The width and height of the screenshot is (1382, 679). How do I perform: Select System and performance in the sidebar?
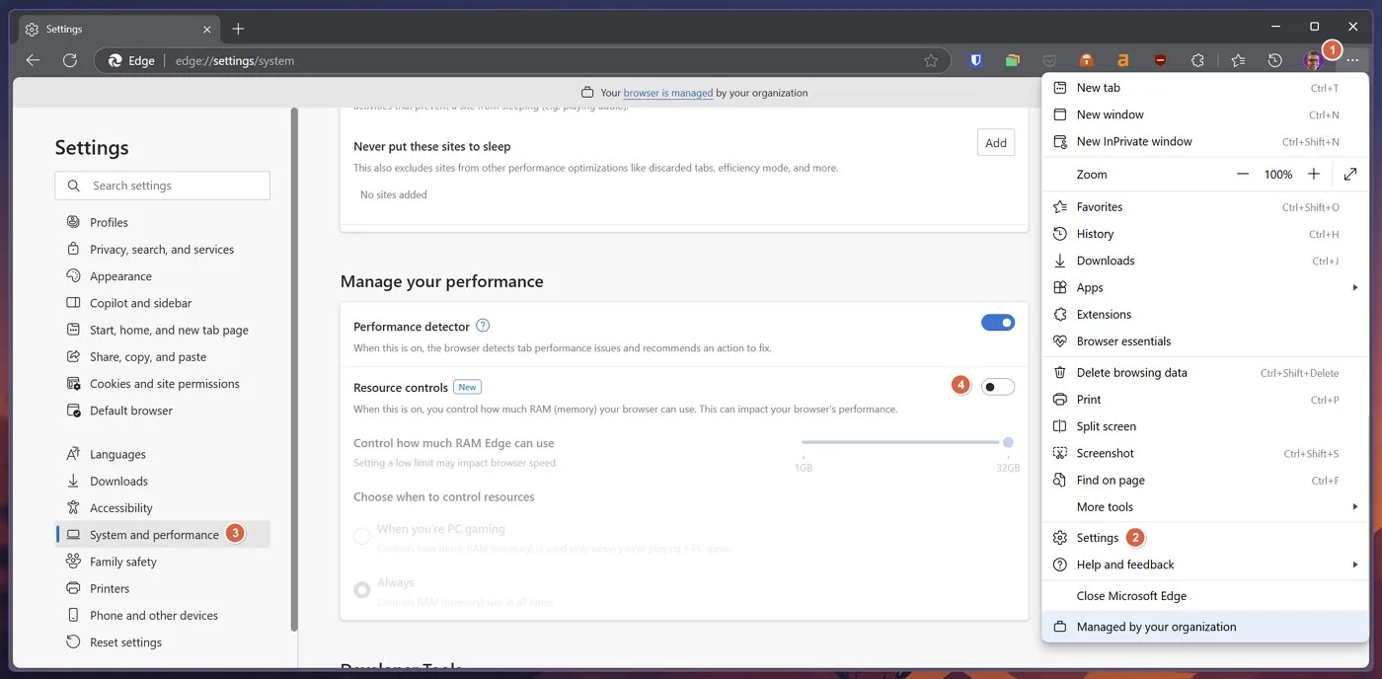pyautogui.click(x=163, y=534)
